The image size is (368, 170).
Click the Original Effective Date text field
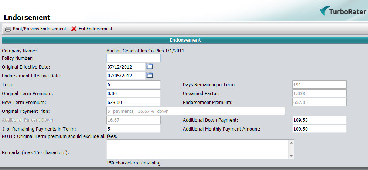click(126, 67)
